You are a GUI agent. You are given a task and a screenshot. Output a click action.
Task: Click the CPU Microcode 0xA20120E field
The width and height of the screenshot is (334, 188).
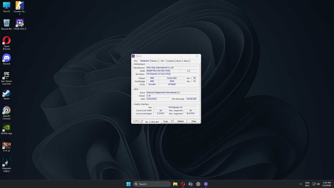pos(191,99)
